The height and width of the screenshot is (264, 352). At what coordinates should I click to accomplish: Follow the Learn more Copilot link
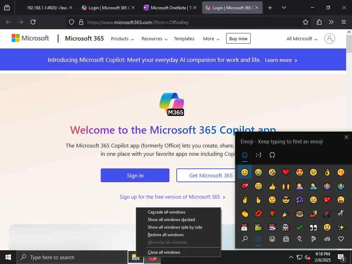pyautogui.click(x=281, y=60)
